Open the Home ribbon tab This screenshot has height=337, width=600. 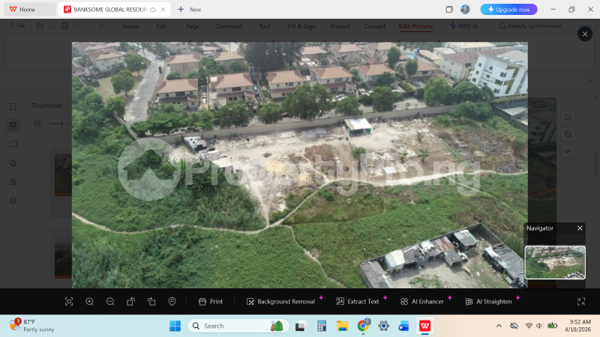(130, 26)
